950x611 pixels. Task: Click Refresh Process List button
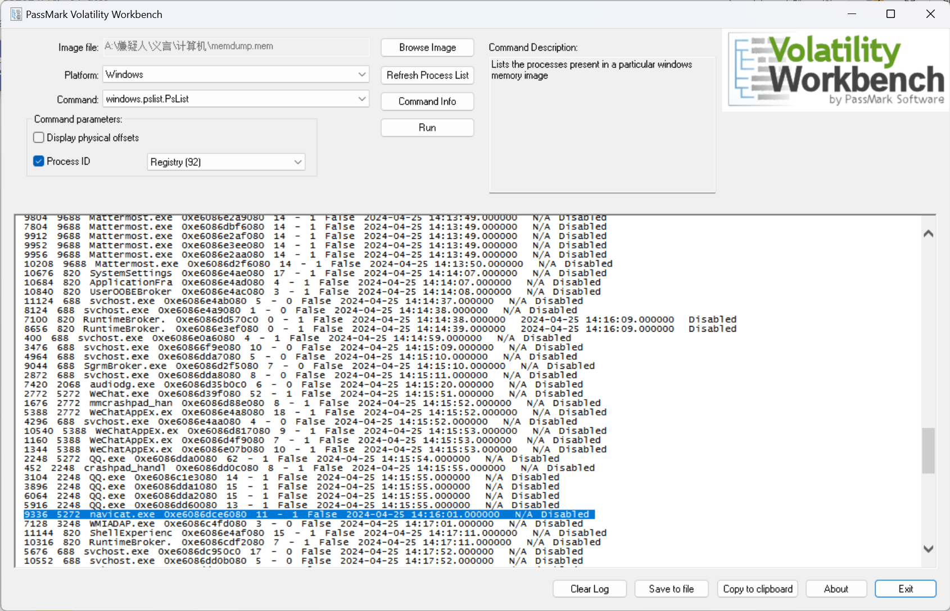click(427, 75)
